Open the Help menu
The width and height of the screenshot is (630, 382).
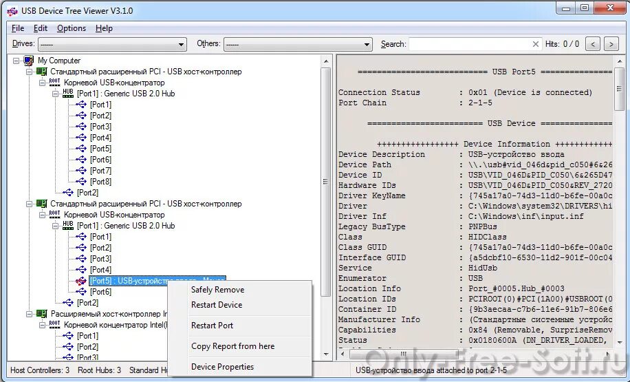(104, 28)
